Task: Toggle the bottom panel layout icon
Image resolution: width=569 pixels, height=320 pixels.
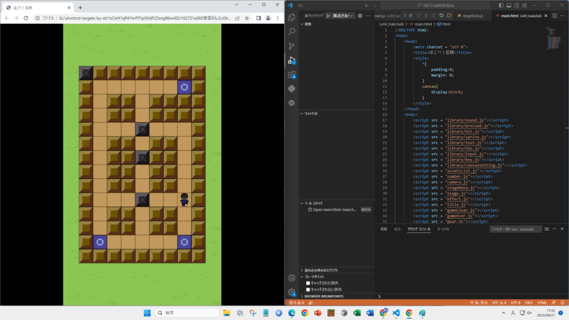Action: pos(509,6)
